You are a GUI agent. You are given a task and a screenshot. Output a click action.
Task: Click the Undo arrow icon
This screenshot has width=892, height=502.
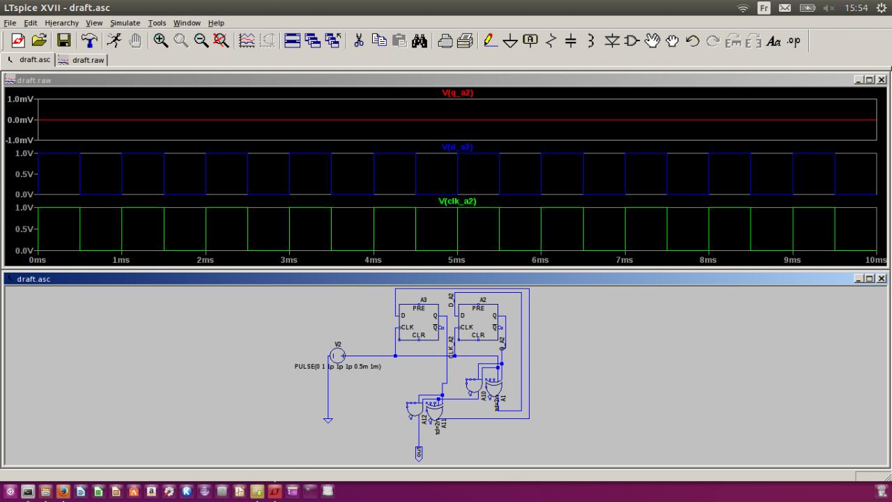[692, 41]
